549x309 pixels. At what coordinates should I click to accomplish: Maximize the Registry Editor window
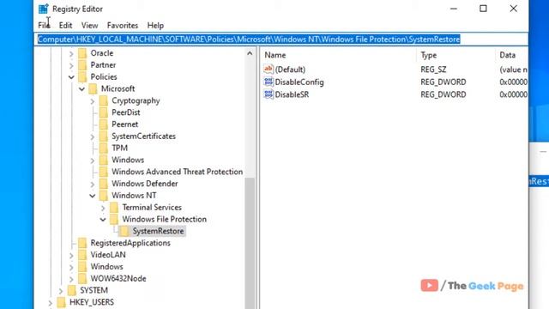click(483, 9)
